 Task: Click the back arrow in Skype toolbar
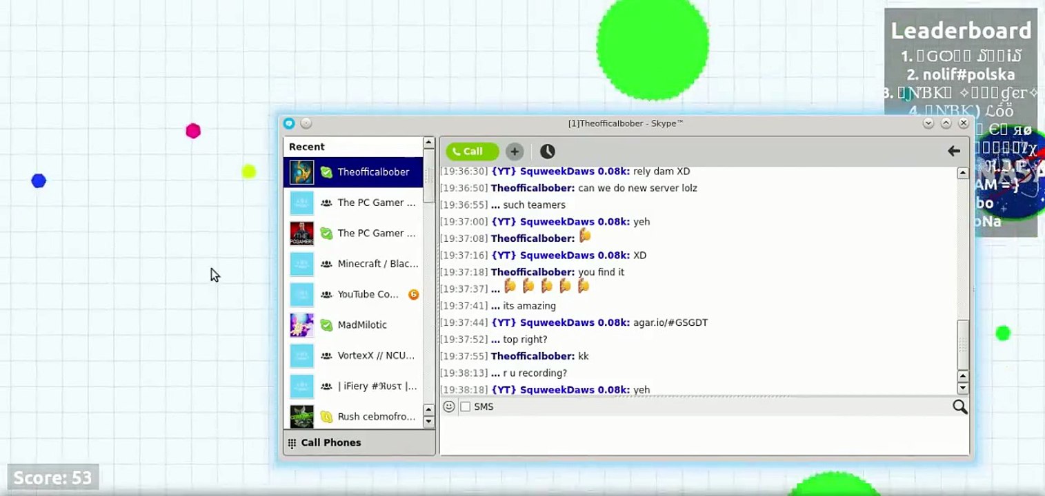click(954, 151)
